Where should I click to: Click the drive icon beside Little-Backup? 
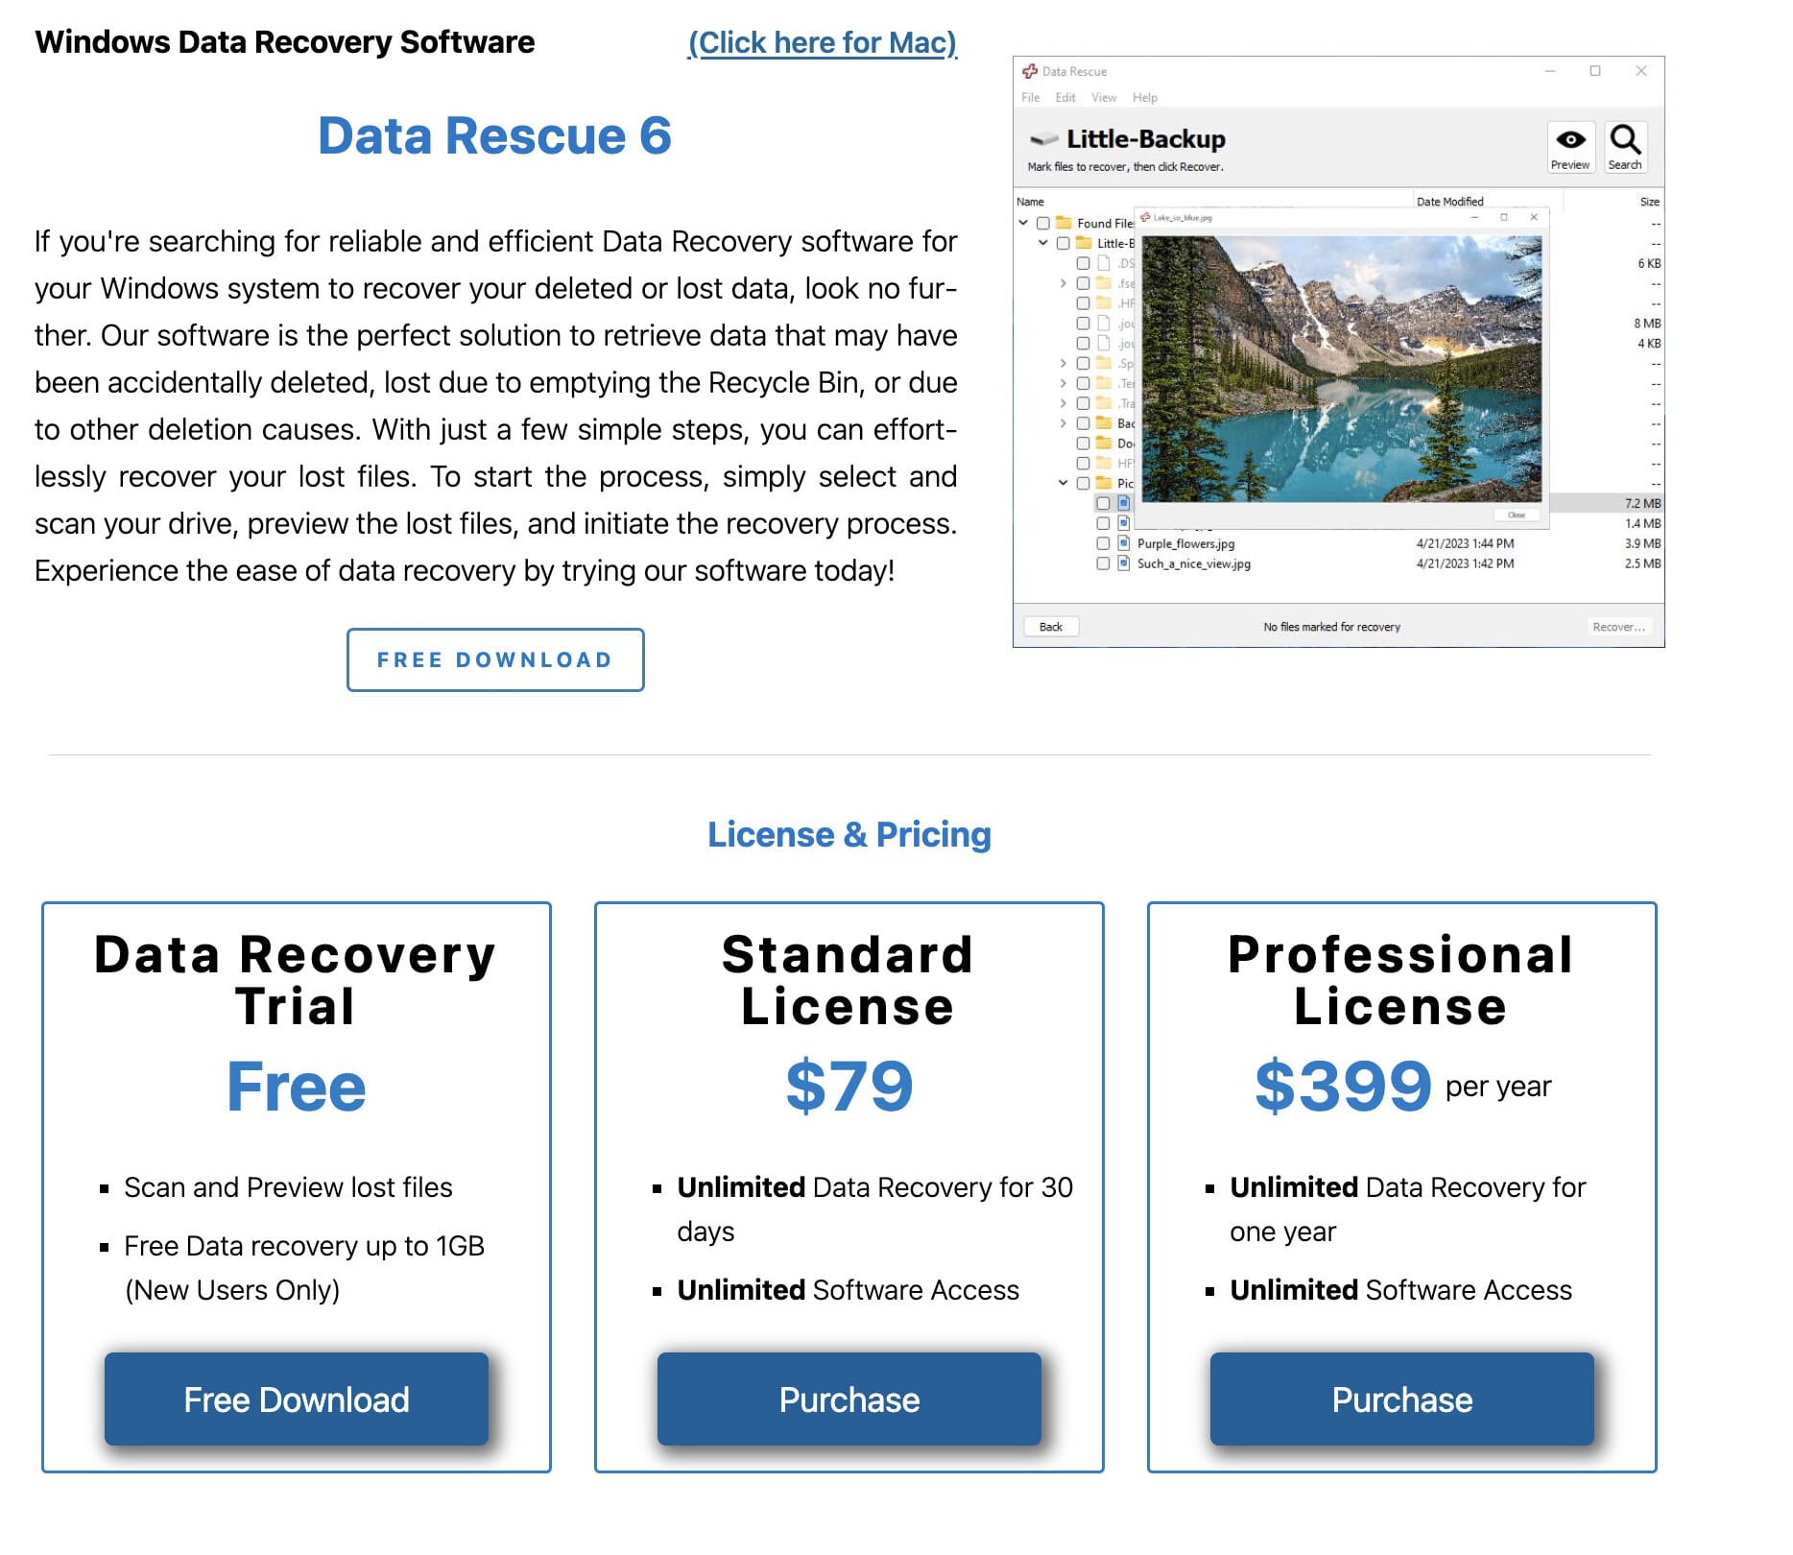pyautogui.click(x=1043, y=140)
